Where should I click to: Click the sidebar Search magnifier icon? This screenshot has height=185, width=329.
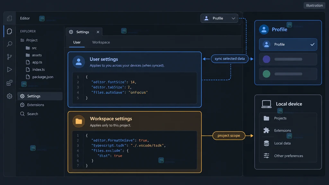point(22,114)
